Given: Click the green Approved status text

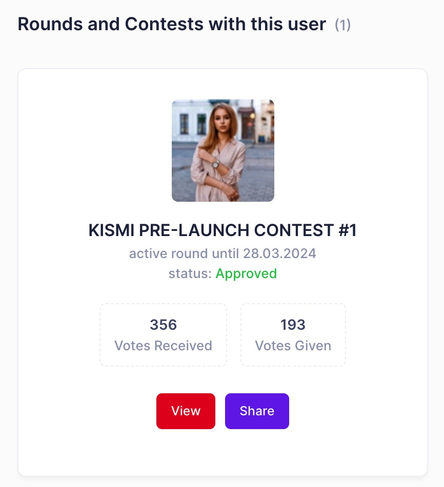Looking at the screenshot, I should tap(246, 273).
